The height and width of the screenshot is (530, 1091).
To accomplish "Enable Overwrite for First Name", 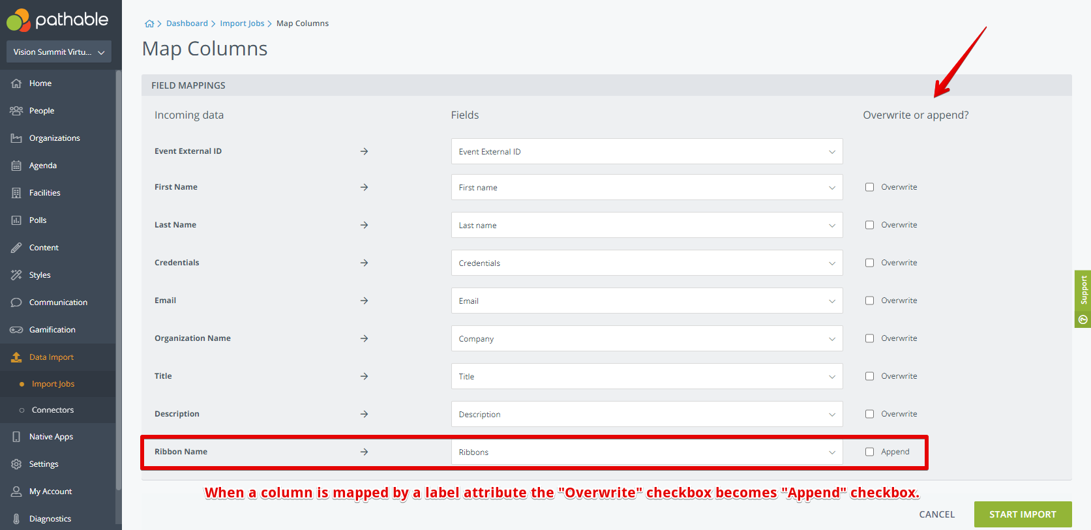I will pos(869,187).
